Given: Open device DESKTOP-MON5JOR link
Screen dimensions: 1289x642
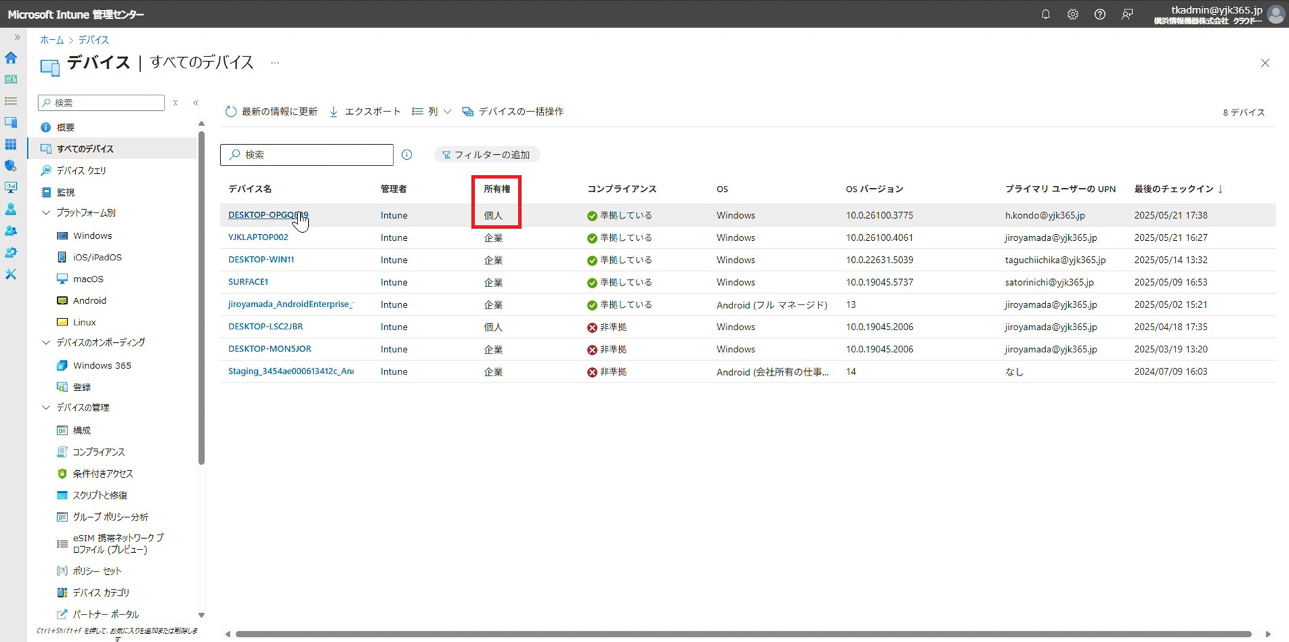Looking at the screenshot, I should tap(270, 350).
